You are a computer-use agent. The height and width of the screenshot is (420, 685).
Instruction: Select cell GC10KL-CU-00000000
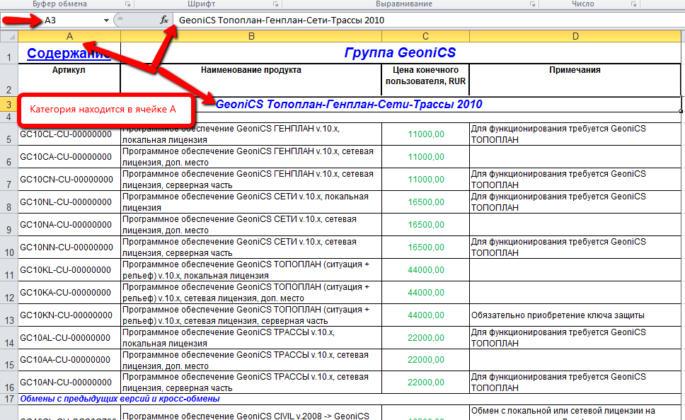point(69,270)
